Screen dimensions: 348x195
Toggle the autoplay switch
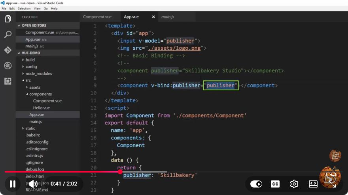256,184
